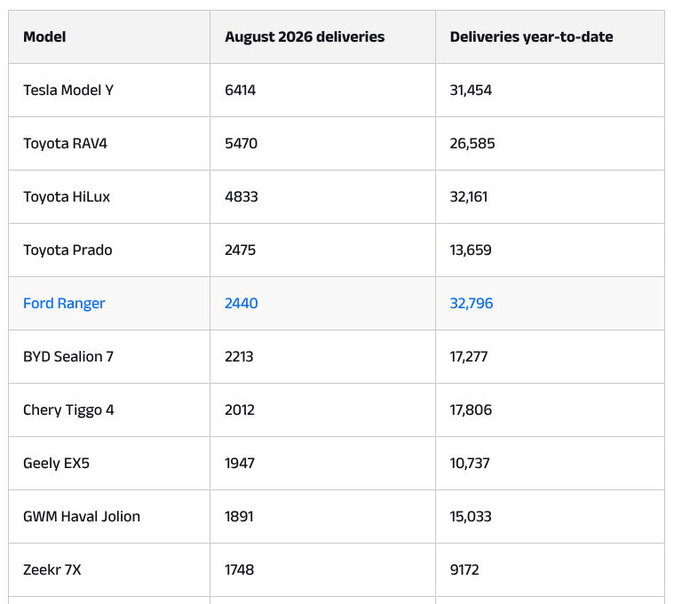Click the 31,454 year-to-date cell
The image size is (674, 604).
coord(550,91)
